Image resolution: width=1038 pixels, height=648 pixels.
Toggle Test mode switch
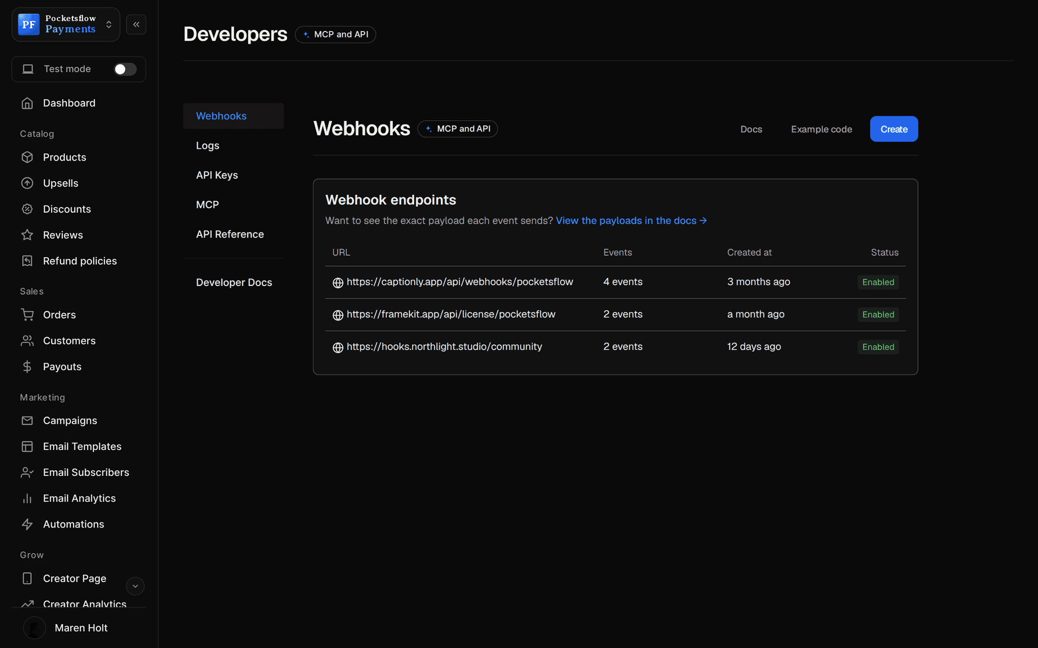coord(125,69)
